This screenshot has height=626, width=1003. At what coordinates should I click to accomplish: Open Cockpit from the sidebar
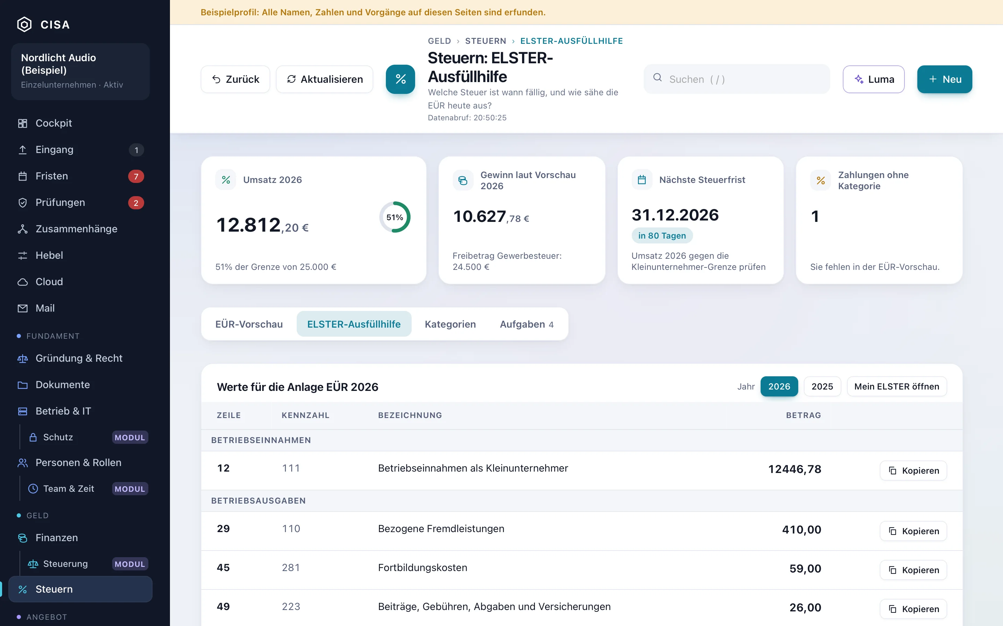pyautogui.click(x=80, y=123)
